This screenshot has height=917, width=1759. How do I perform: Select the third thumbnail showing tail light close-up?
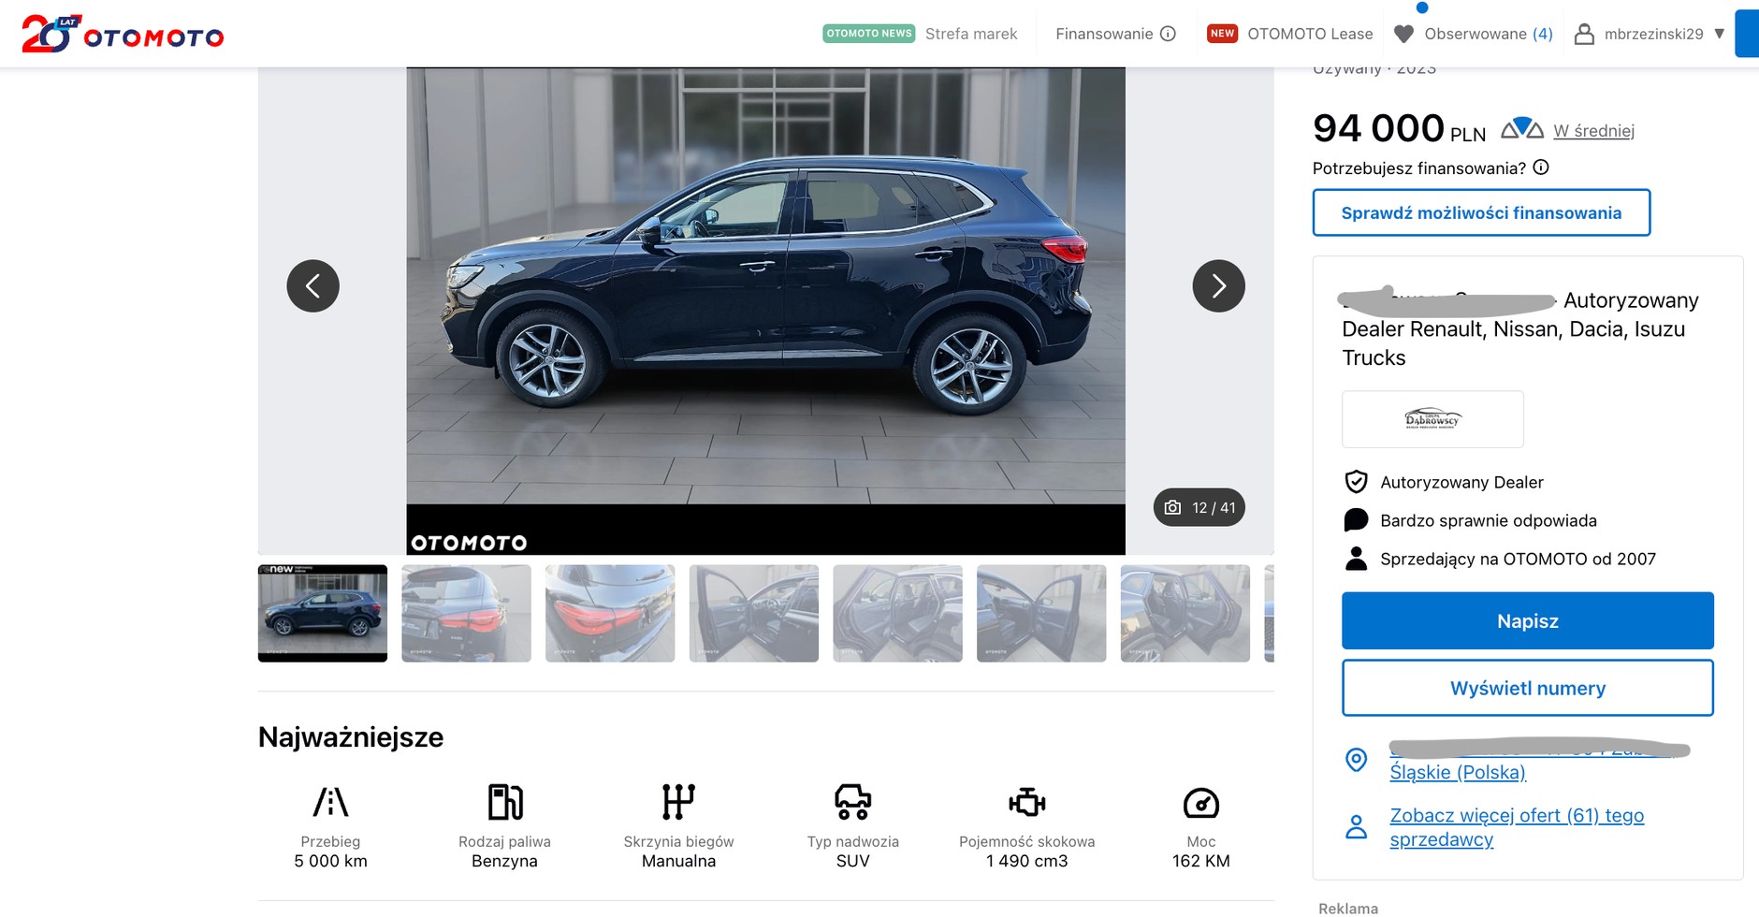[610, 613]
